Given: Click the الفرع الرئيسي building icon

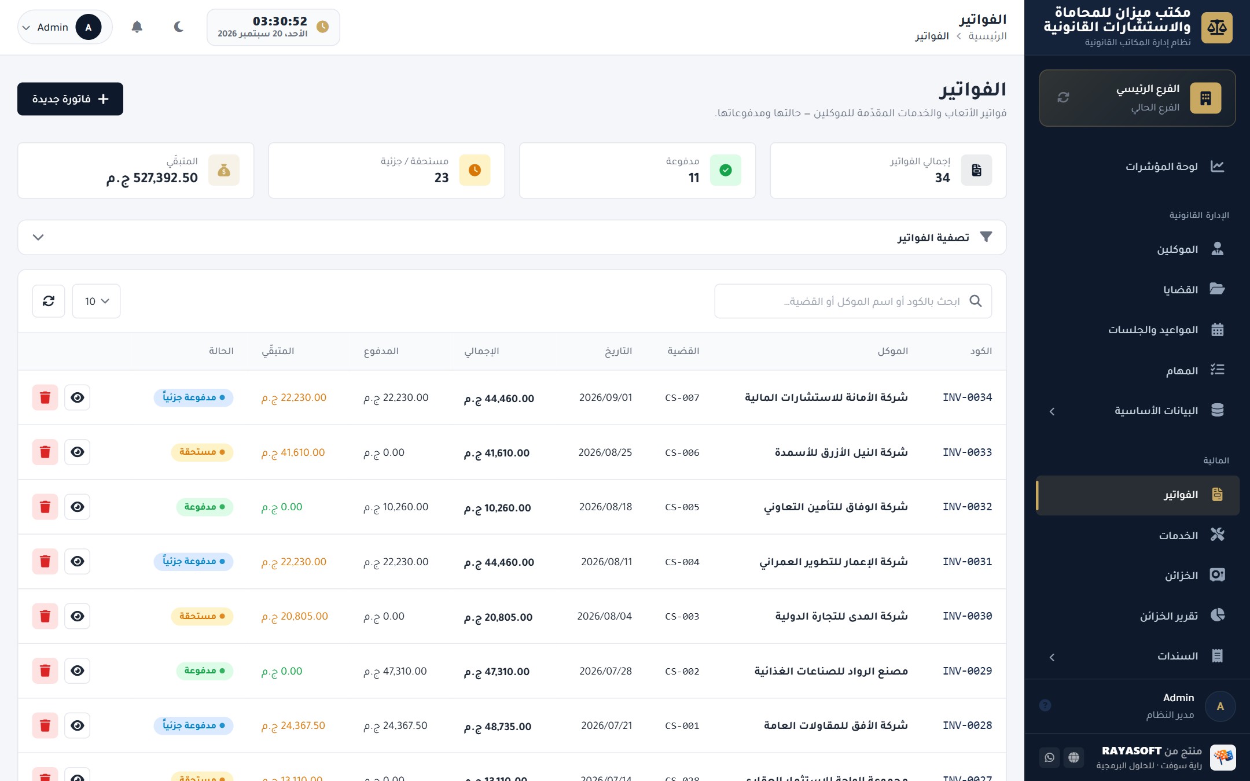Looking at the screenshot, I should point(1205,98).
